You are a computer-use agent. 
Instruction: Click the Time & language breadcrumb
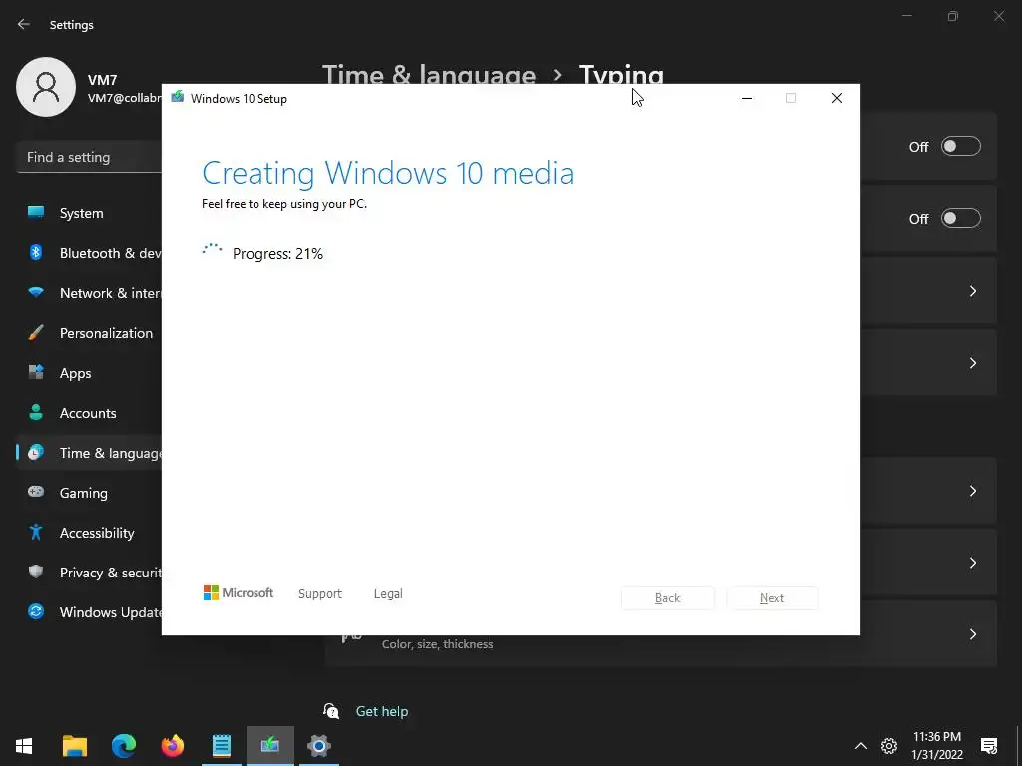(429, 74)
